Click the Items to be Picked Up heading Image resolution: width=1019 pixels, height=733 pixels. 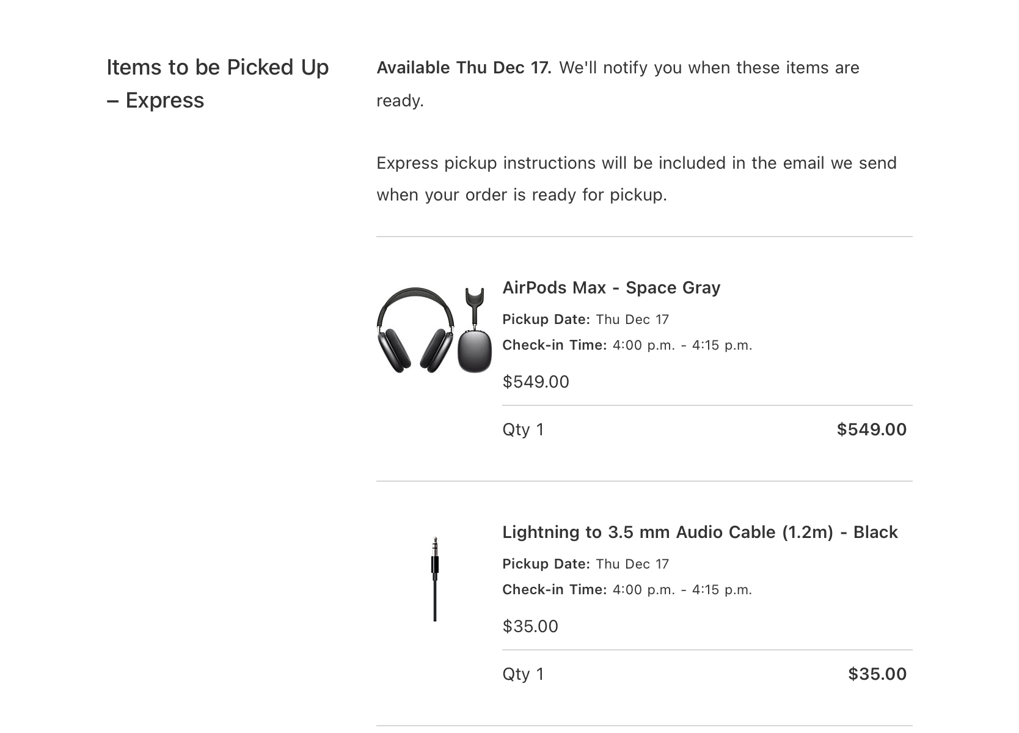217,84
